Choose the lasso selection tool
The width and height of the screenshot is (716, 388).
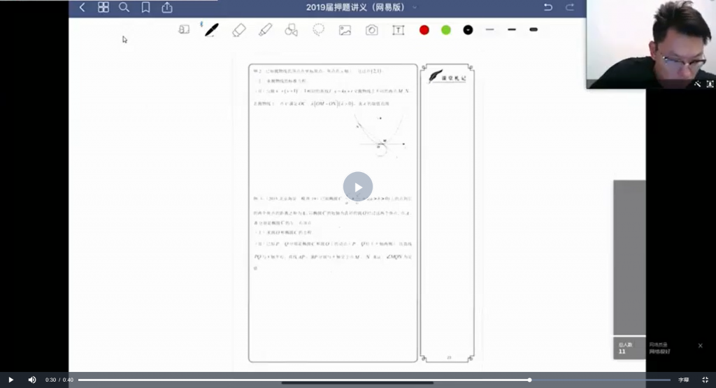coord(318,30)
